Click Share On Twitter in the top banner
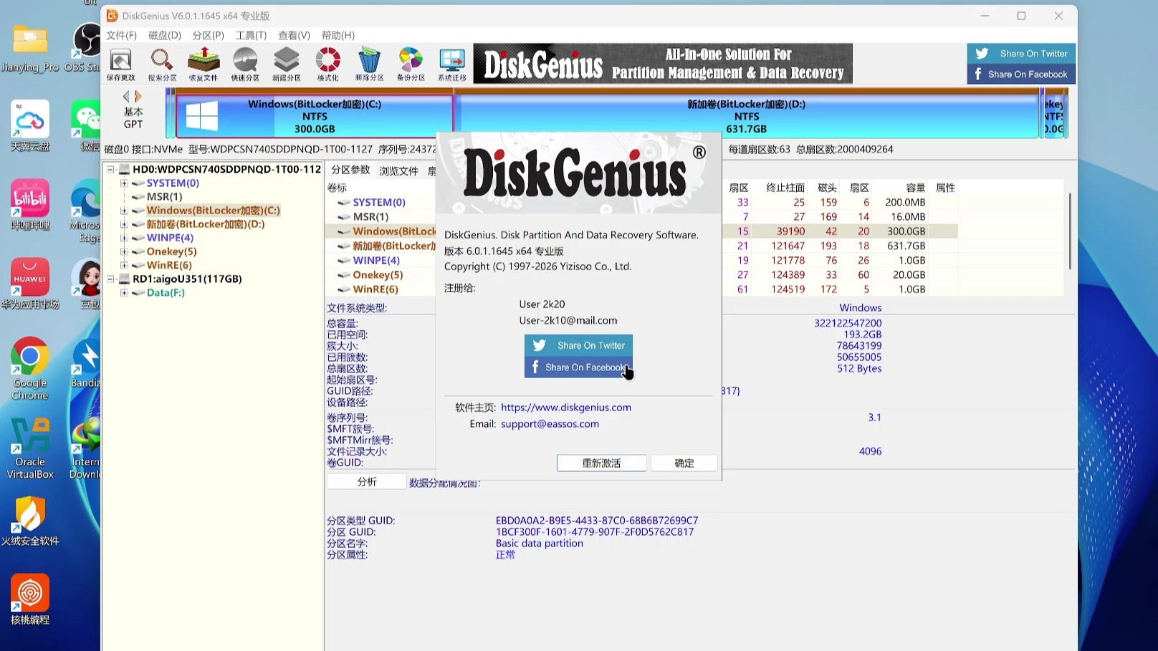 pyautogui.click(x=1021, y=54)
